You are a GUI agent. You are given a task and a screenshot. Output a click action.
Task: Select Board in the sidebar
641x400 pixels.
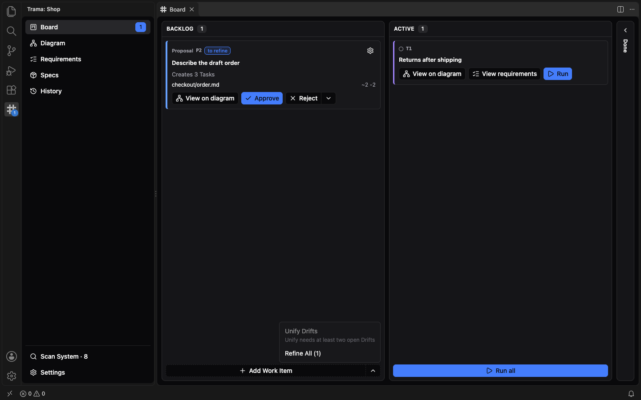point(88,27)
